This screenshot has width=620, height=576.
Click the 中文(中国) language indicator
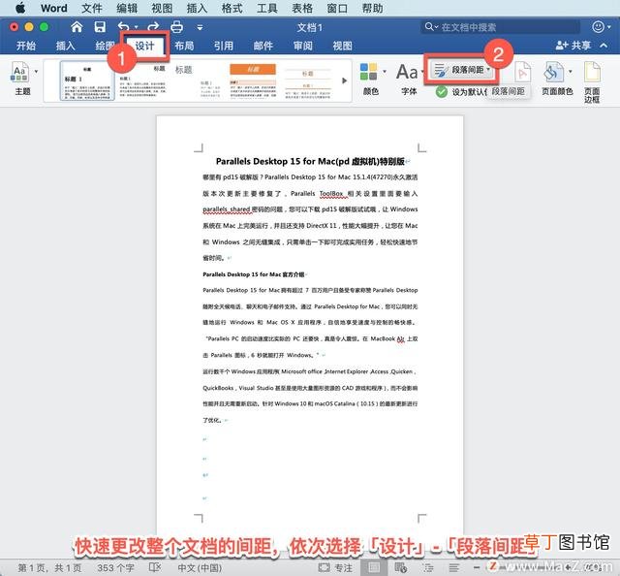[x=200, y=567]
